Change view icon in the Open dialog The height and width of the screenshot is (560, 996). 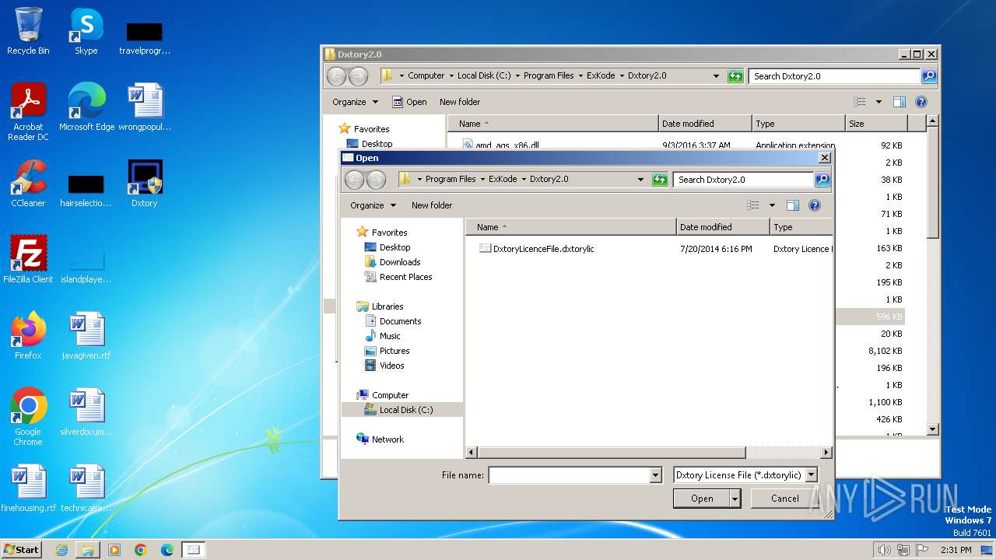[x=752, y=205]
